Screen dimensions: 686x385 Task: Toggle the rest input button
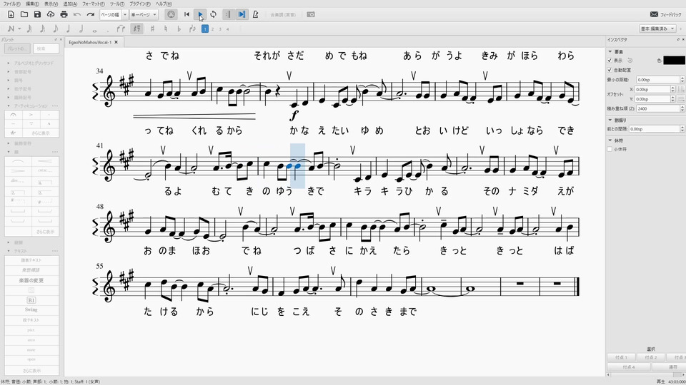coord(137,29)
